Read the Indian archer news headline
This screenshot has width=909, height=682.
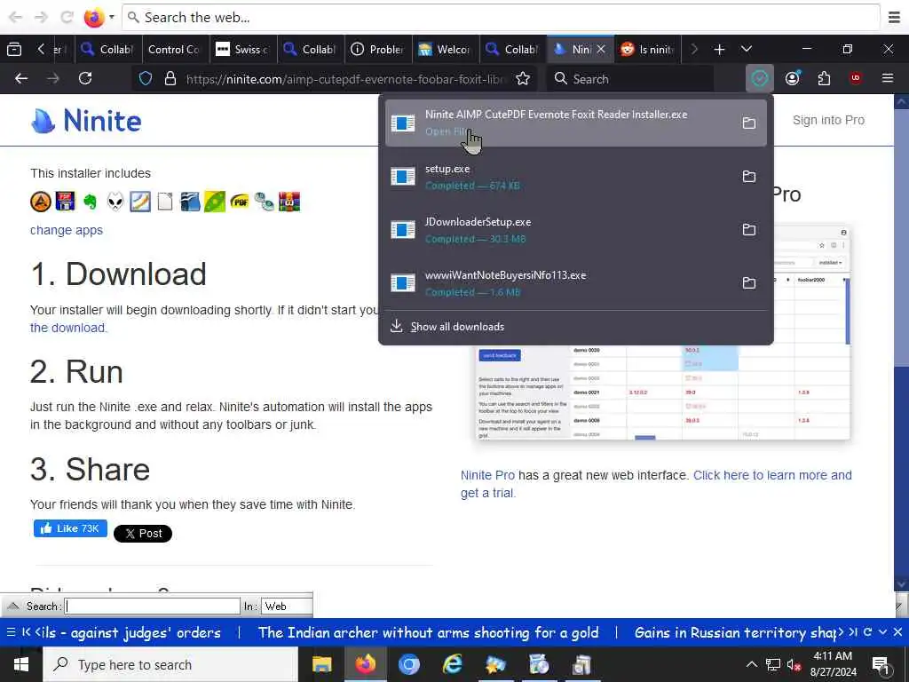tap(429, 632)
